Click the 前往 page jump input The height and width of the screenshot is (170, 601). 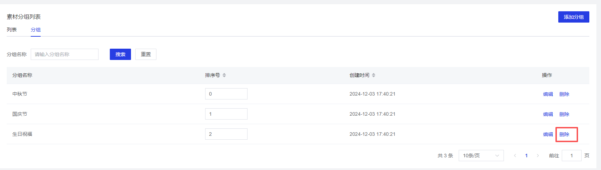tap(571, 156)
